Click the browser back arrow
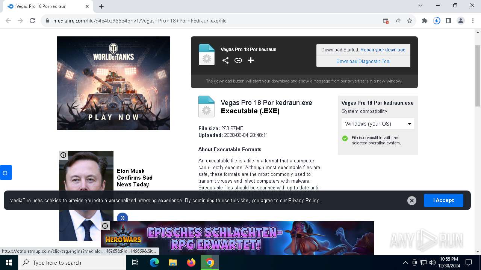 click(x=8, y=21)
